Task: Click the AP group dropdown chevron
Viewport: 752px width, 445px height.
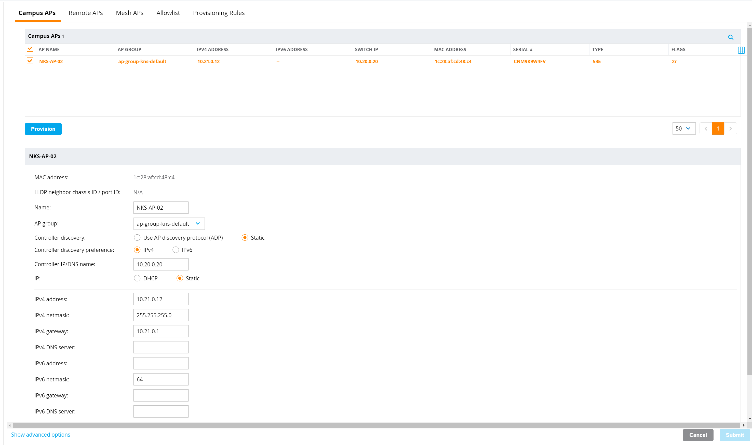Action: 198,223
